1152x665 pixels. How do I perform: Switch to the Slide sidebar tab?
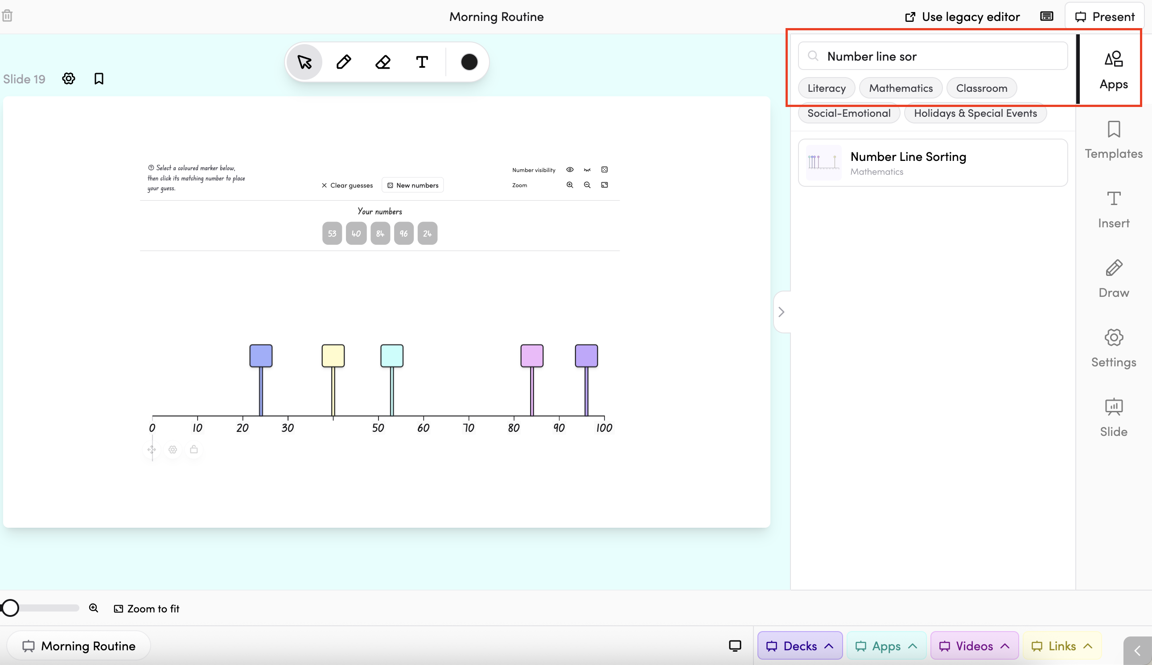tap(1113, 418)
